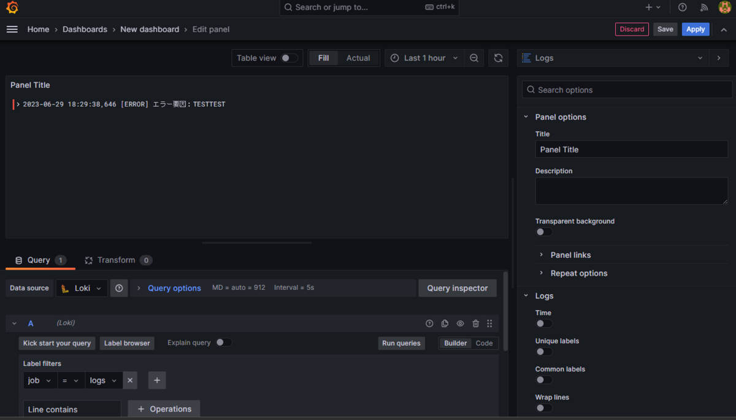Switch to the Query tab

coord(40,260)
